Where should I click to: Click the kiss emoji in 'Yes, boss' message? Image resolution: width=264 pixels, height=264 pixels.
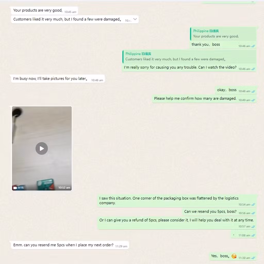(x=234, y=256)
